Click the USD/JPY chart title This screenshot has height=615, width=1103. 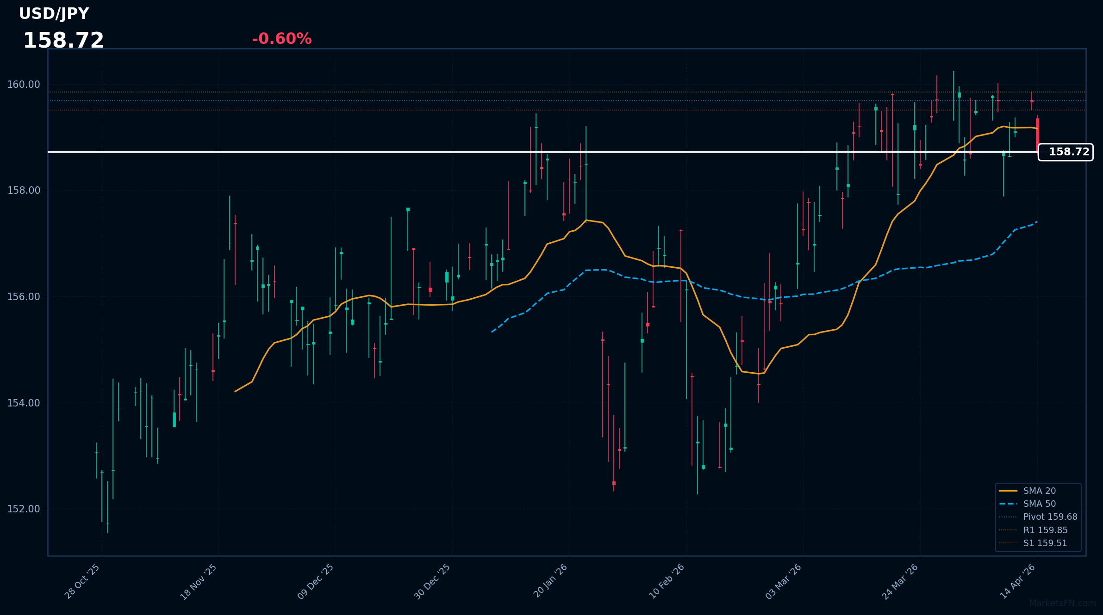tap(54, 14)
